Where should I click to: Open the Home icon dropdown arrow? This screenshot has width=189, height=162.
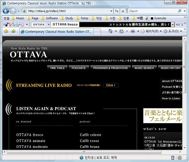tap(116, 31)
